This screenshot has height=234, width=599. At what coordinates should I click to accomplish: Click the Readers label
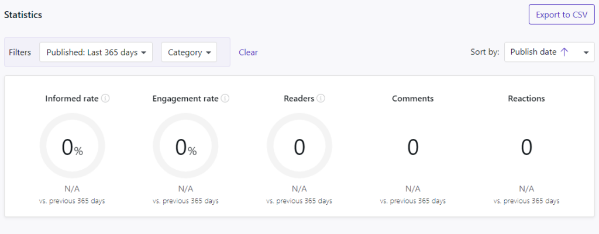299,99
